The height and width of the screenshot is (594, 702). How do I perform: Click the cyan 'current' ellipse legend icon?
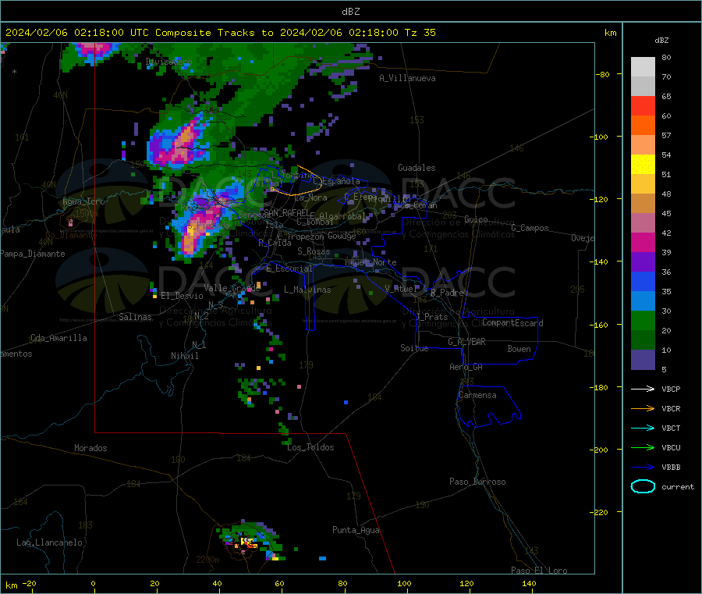[643, 486]
